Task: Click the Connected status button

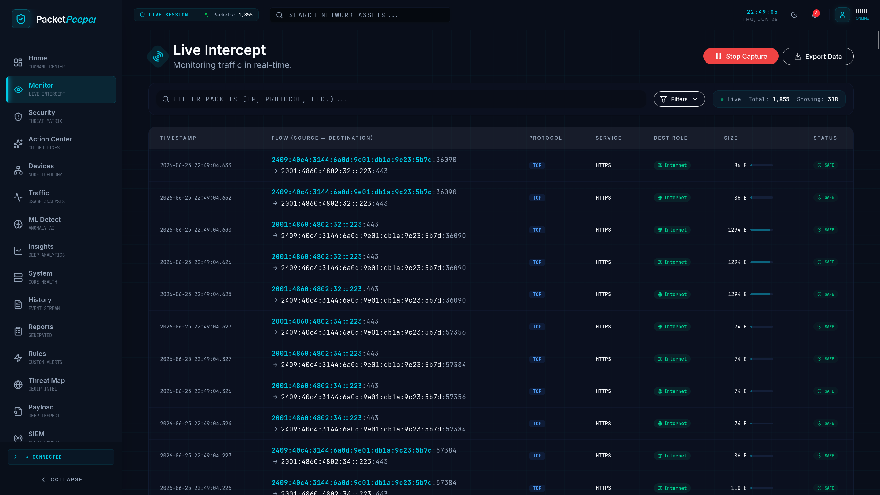Action: [x=61, y=457]
